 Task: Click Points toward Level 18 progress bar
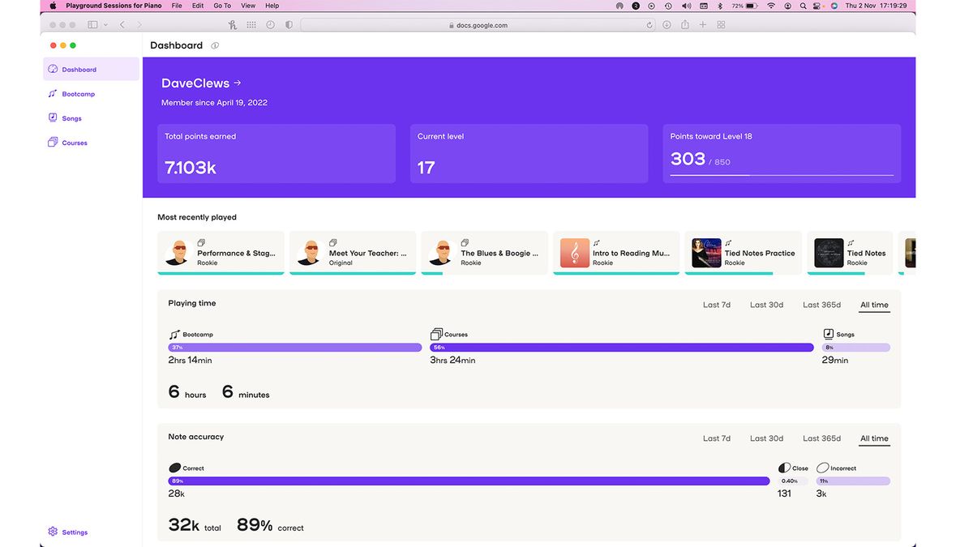(782, 175)
